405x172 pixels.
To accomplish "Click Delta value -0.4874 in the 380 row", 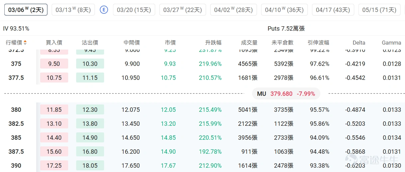I will (355, 110).
